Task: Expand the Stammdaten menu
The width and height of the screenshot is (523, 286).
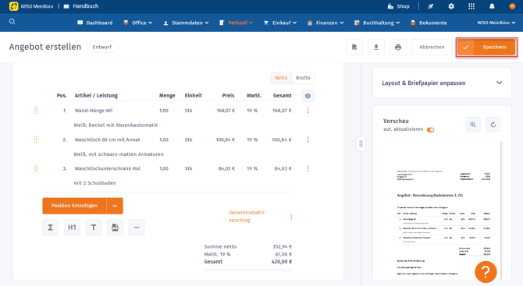Action: click(186, 23)
